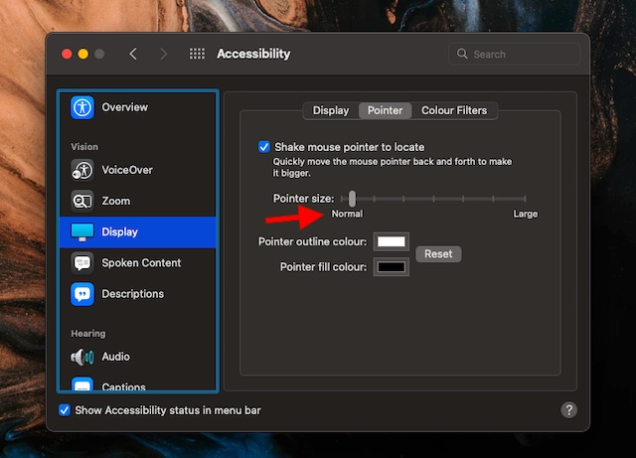The width and height of the screenshot is (636, 458).
Task: Select Audio under Hearing
Action: click(137, 357)
